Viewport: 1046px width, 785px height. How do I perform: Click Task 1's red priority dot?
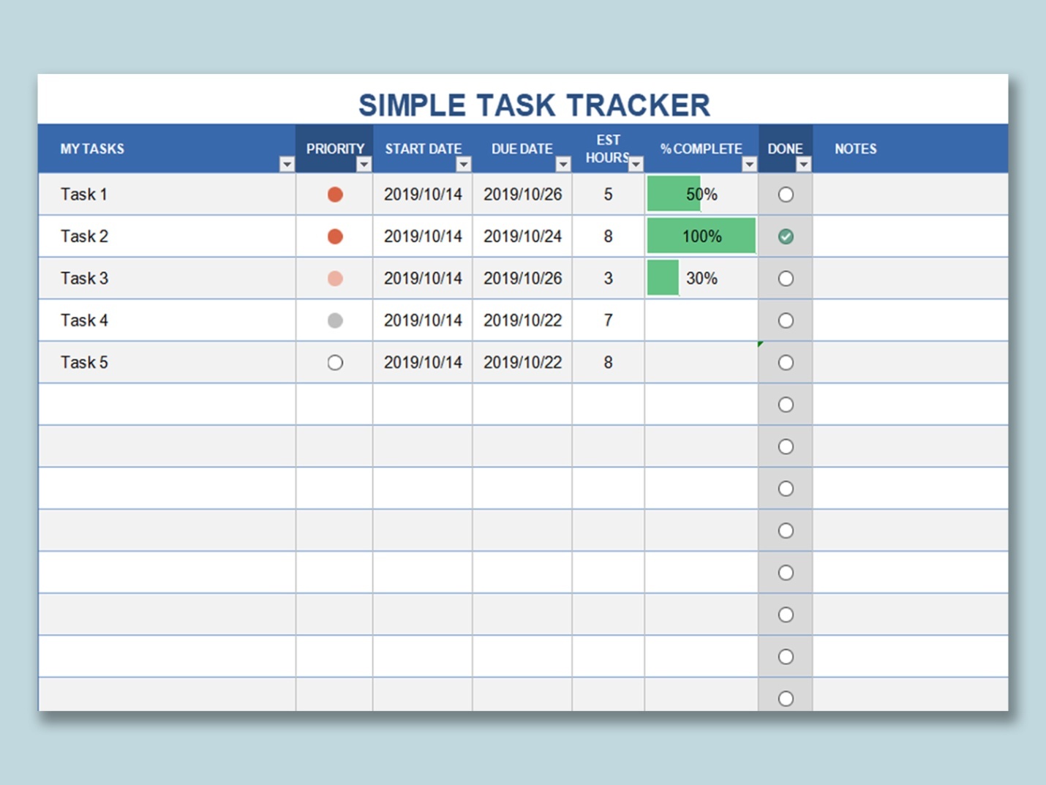pyautogui.click(x=334, y=194)
